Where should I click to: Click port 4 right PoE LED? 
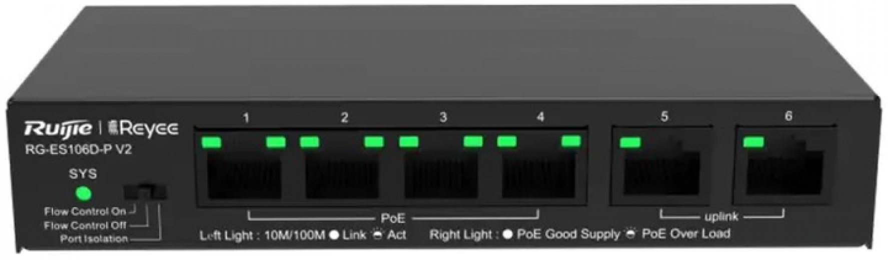click(x=571, y=141)
